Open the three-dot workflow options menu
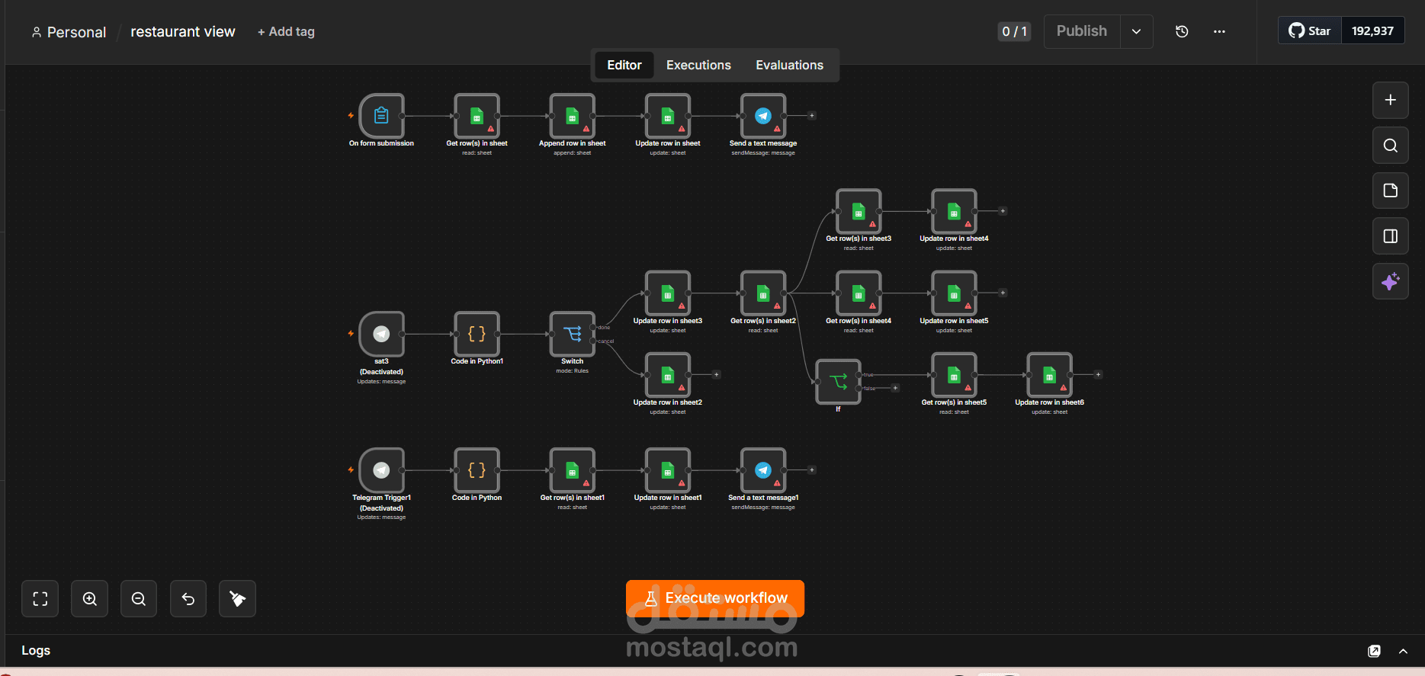The height and width of the screenshot is (676, 1425). tap(1219, 31)
